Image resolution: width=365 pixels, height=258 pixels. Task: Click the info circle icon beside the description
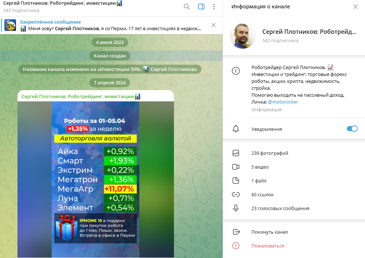pos(235,70)
